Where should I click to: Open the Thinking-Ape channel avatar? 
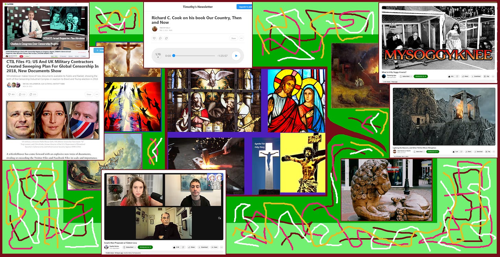click(x=384, y=76)
